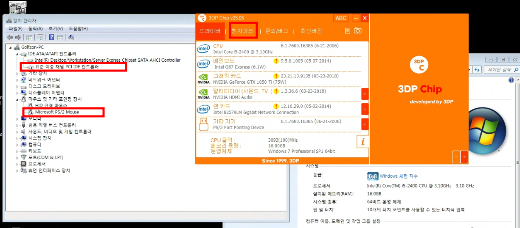Expand 시스템 장치 node
520x228 pixels.
(17, 138)
